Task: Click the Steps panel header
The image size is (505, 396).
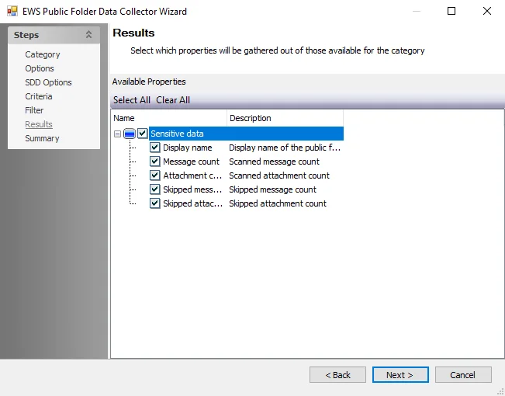Action: tap(54, 35)
